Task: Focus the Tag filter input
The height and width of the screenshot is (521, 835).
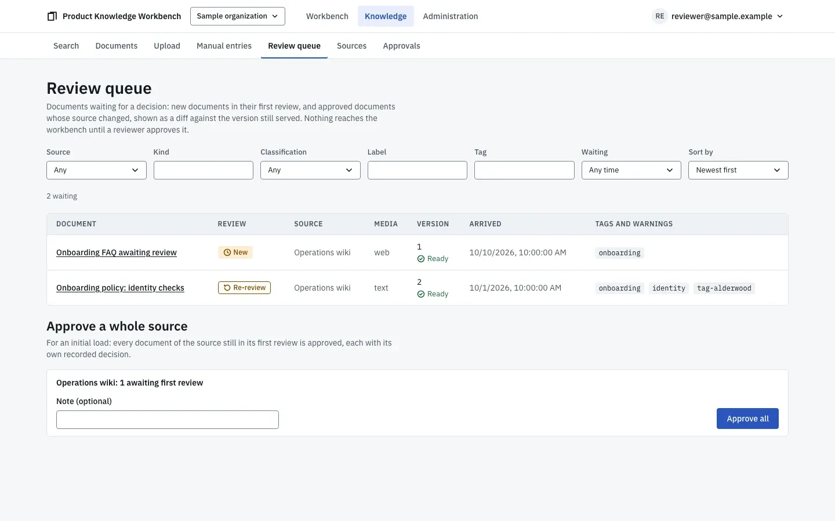Action: click(x=524, y=170)
